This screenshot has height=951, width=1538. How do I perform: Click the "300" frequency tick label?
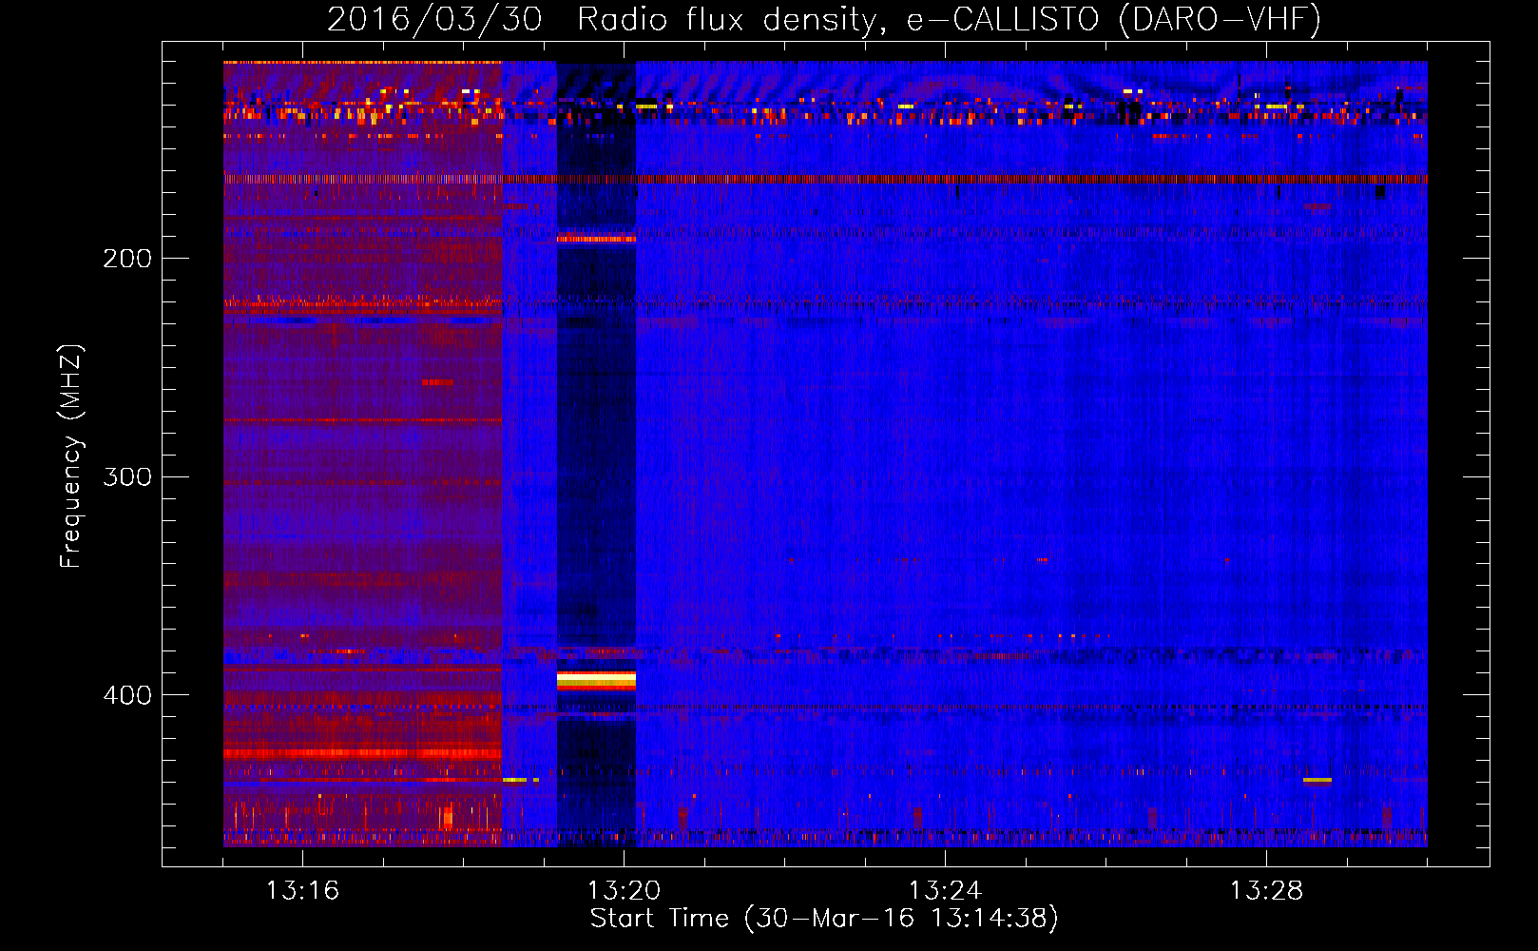(x=127, y=476)
